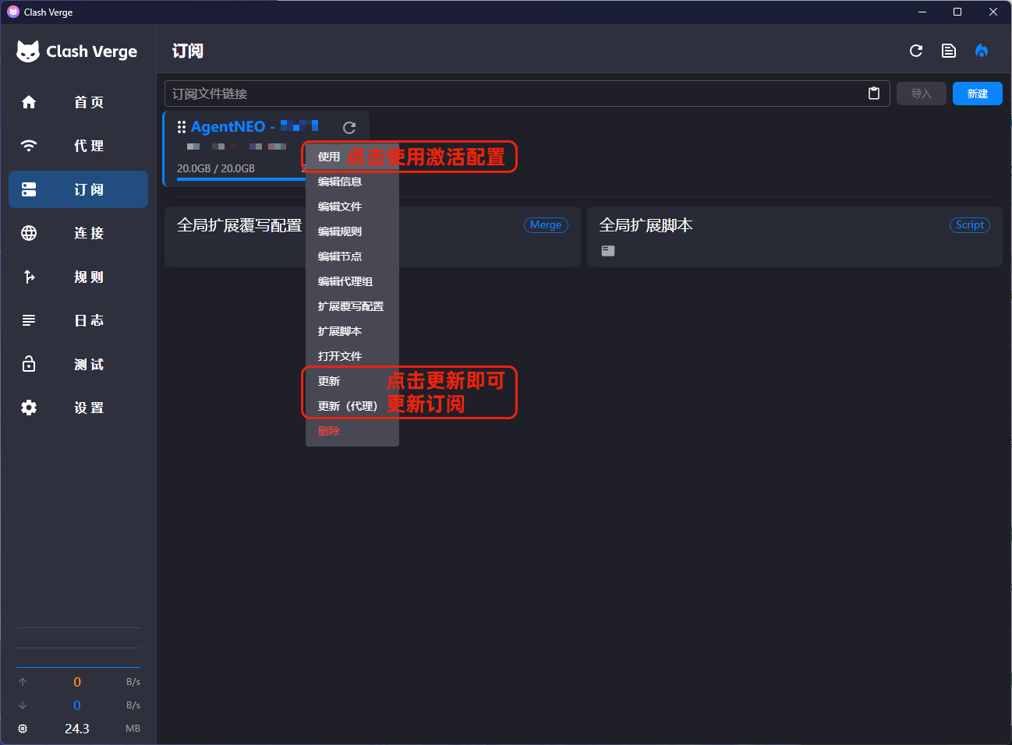Choose 编辑节点 in the context menu
Viewport: 1012px width, 745px height.
click(x=352, y=256)
